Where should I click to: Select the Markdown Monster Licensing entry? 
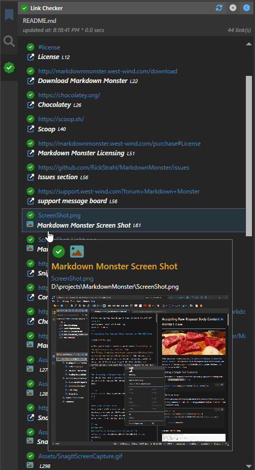click(x=86, y=153)
